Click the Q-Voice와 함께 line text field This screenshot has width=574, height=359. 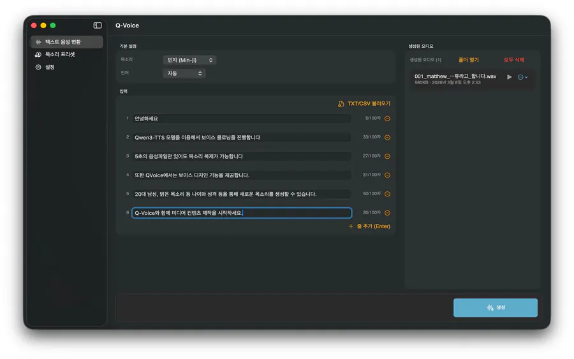pyautogui.click(x=242, y=212)
